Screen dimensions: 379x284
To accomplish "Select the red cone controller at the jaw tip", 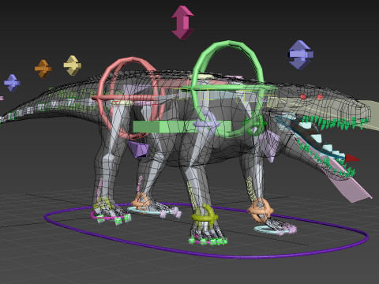I will click(352, 158).
